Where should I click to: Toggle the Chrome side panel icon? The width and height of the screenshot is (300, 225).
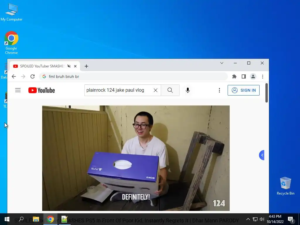click(x=243, y=76)
